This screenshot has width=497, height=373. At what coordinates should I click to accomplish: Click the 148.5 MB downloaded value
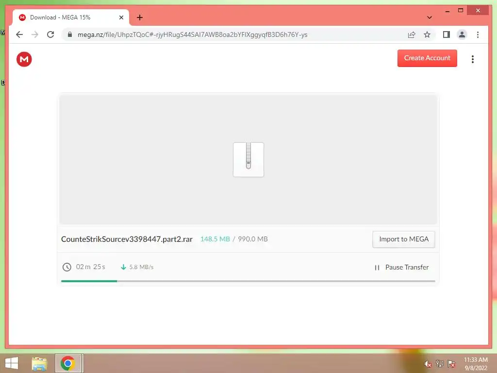215,239
